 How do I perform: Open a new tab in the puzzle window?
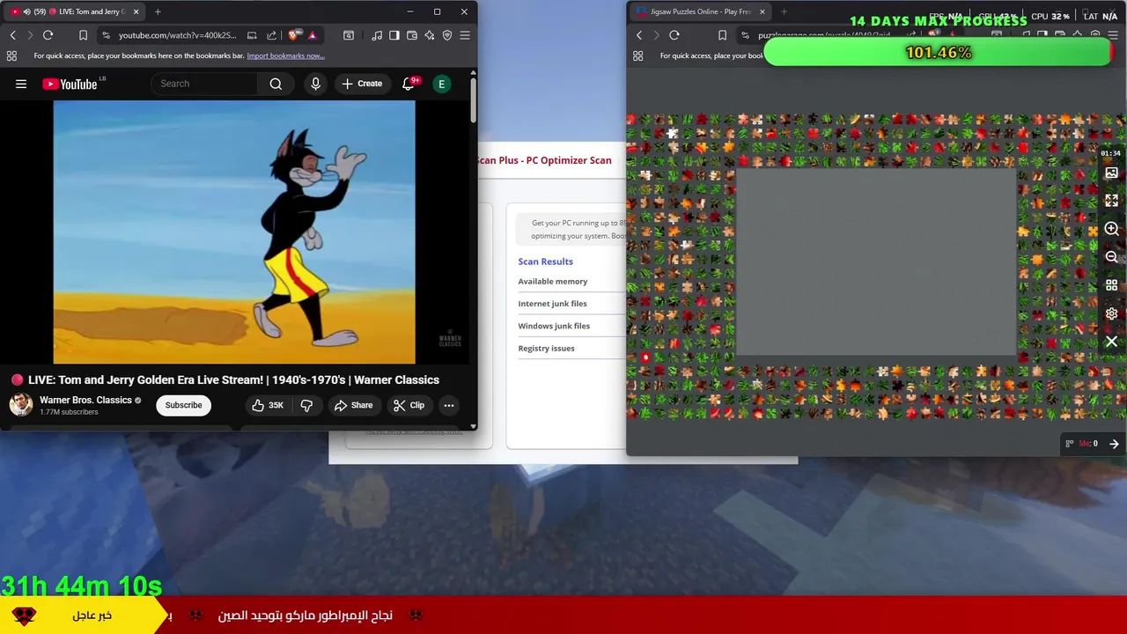point(784,11)
